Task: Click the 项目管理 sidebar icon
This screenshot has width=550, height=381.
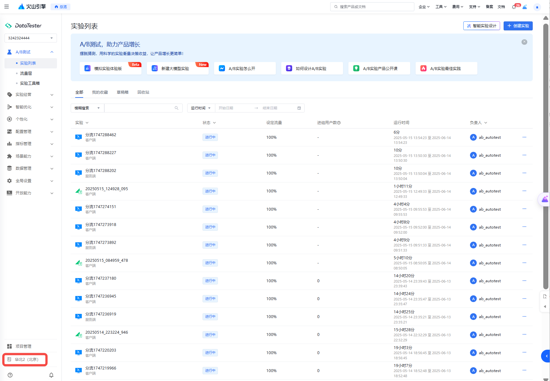Action: (x=10, y=346)
